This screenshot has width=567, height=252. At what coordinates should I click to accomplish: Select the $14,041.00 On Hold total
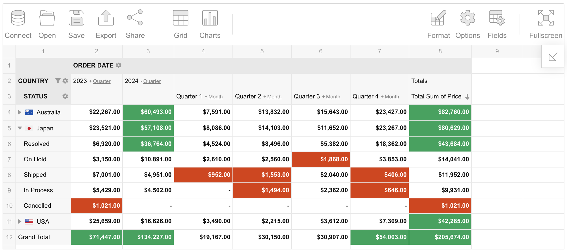point(440,159)
